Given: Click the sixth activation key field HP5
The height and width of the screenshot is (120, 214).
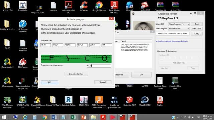Looking at the screenshot, I should (x=107, y=45).
